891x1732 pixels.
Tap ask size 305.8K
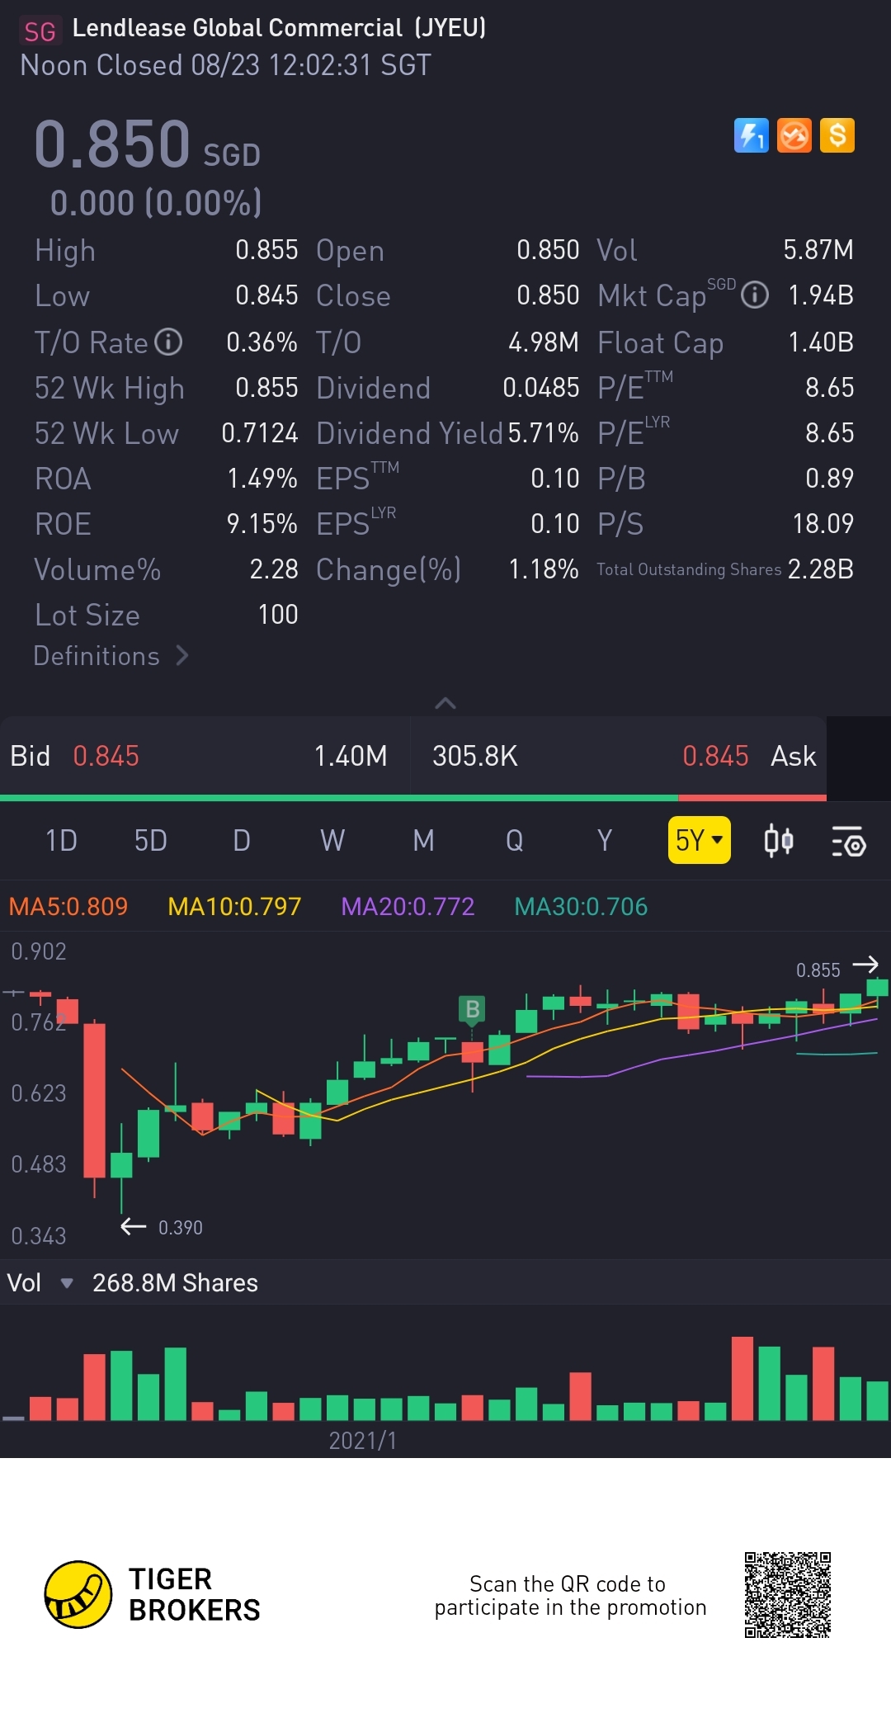[475, 756]
